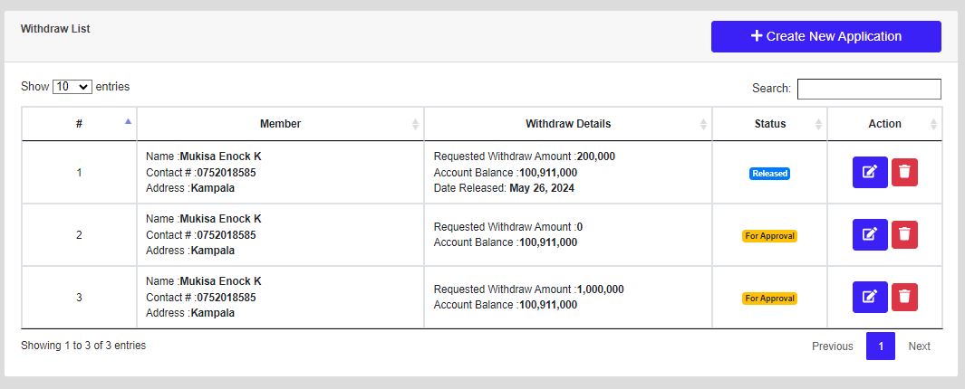This screenshot has height=389, width=965.
Task: Go to Previous page
Action: (832, 346)
